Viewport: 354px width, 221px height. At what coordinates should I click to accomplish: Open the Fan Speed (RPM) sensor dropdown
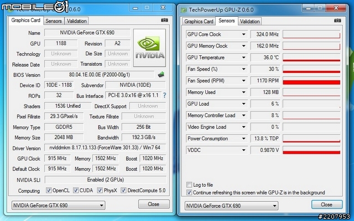[x=243, y=81]
